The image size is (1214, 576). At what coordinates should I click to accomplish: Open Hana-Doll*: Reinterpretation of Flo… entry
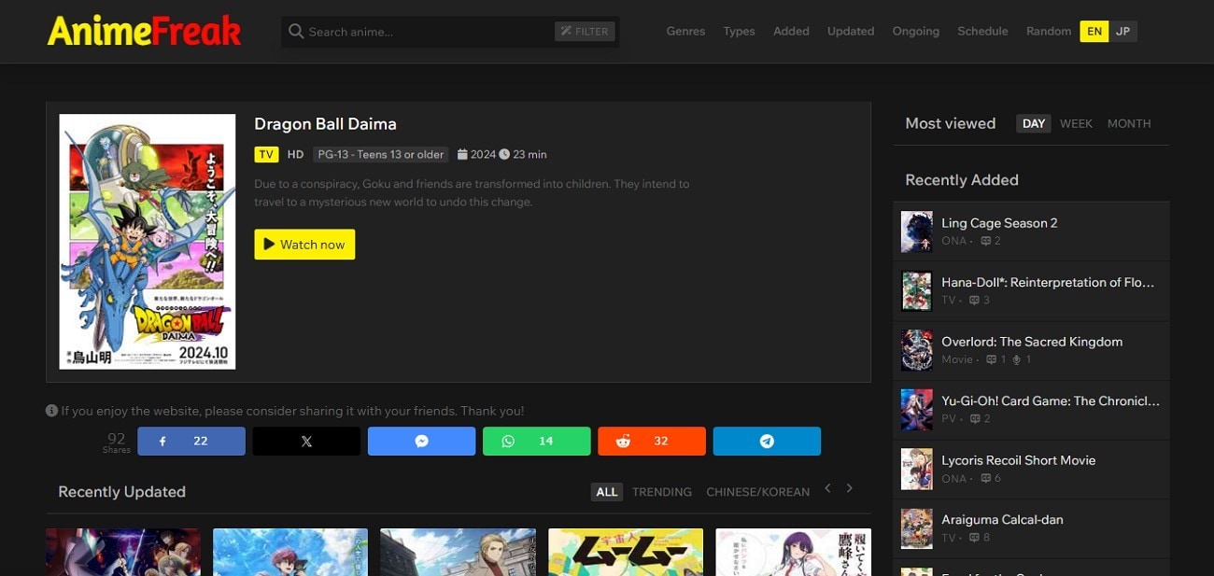pos(1048,282)
